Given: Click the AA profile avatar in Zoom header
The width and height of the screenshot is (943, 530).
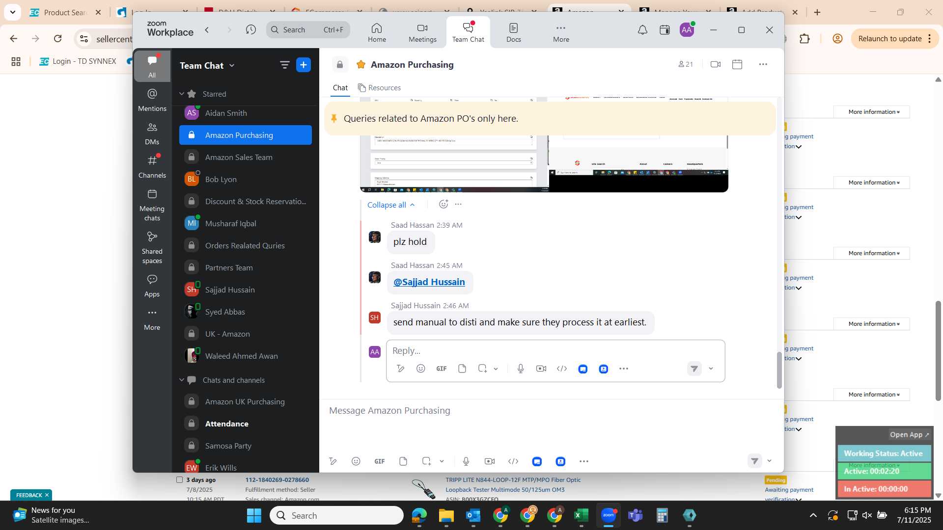Looking at the screenshot, I should 687,30.
